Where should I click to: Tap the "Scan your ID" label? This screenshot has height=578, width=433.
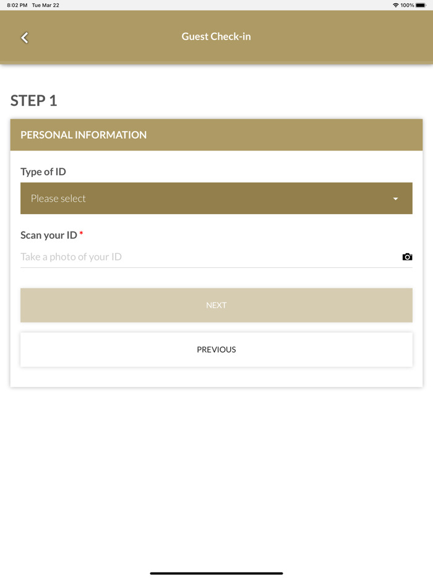[x=49, y=235]
